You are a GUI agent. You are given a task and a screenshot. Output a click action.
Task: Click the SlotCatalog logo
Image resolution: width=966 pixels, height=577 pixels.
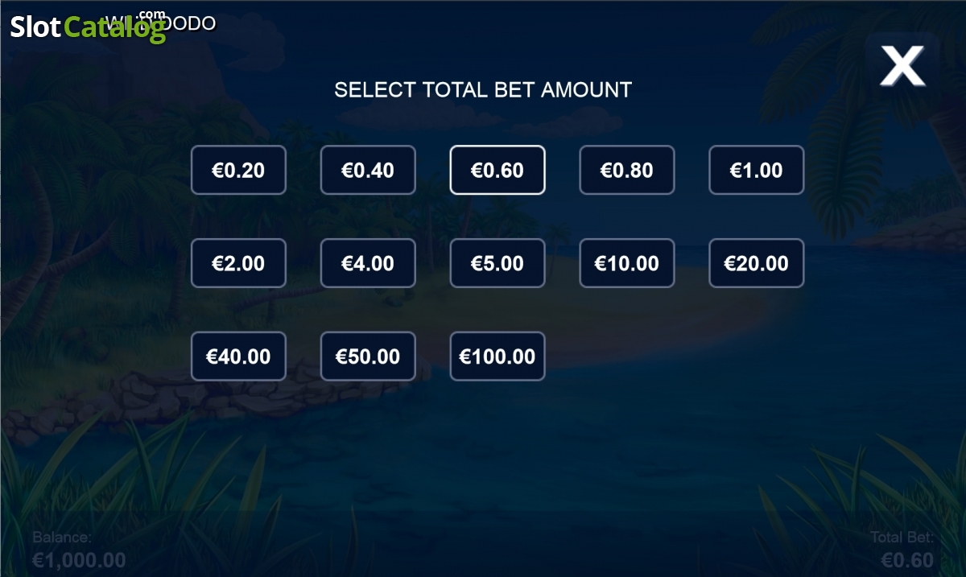tap(88, 27)
